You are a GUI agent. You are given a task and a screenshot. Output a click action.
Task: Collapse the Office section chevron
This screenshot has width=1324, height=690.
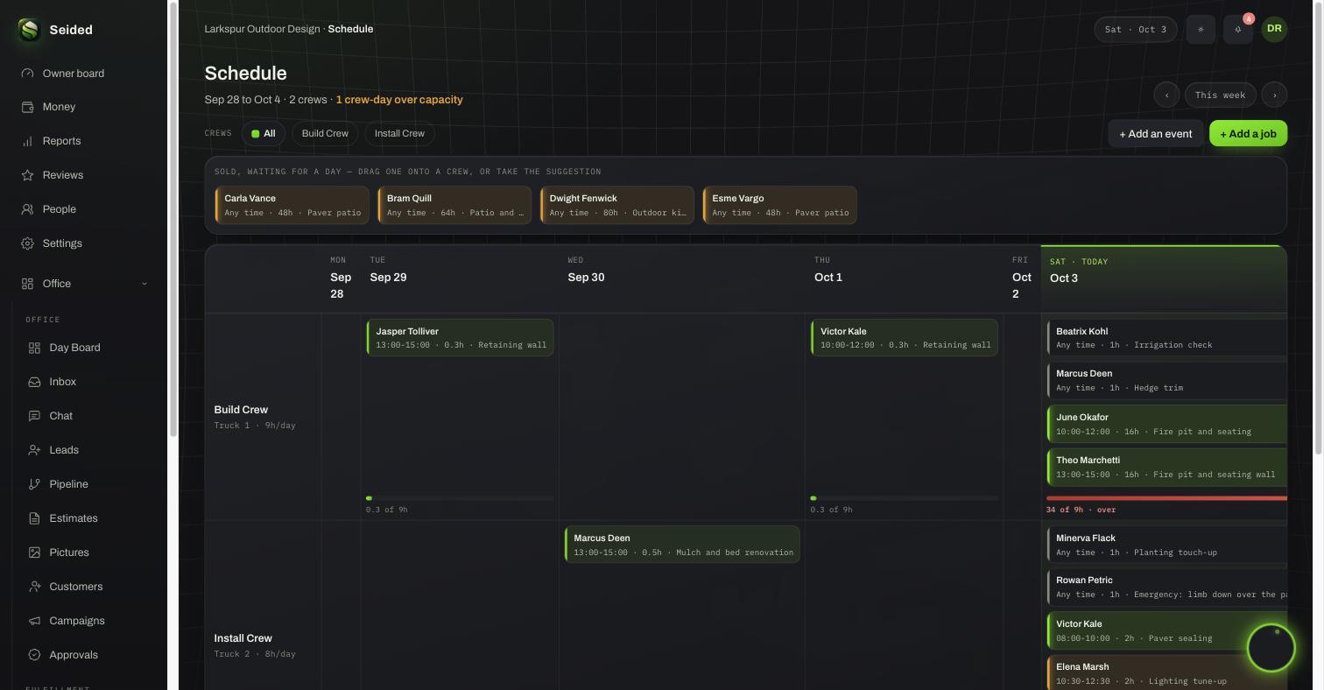point(144,284)
